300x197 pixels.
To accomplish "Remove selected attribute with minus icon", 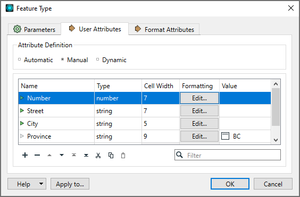I will (x=37, y=155).
